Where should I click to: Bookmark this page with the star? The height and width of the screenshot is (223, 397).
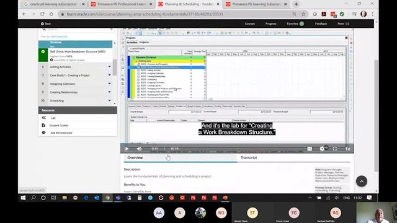[x=303, y=14]
